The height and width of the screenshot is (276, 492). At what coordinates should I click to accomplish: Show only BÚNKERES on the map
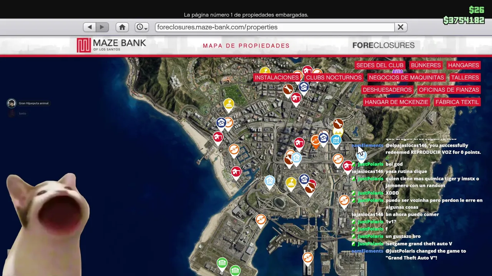426,65
